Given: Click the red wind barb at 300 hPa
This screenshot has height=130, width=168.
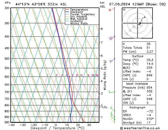Looking at the screenshot, I should (111, 9).
